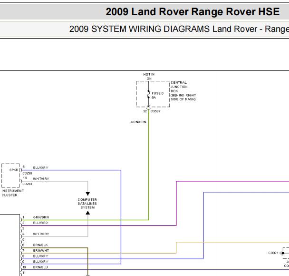Click pin 6 BRN/BLK wire label
This screenshot has height=276, width=289.
[x=40, y=245]
